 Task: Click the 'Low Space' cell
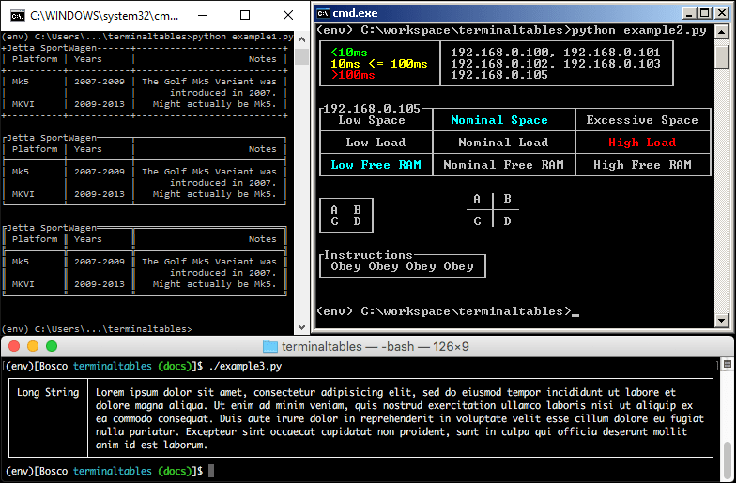coord(372,120)
